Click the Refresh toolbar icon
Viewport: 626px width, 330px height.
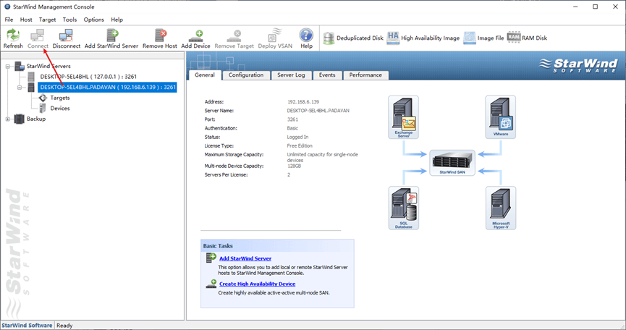coord(13,35)
